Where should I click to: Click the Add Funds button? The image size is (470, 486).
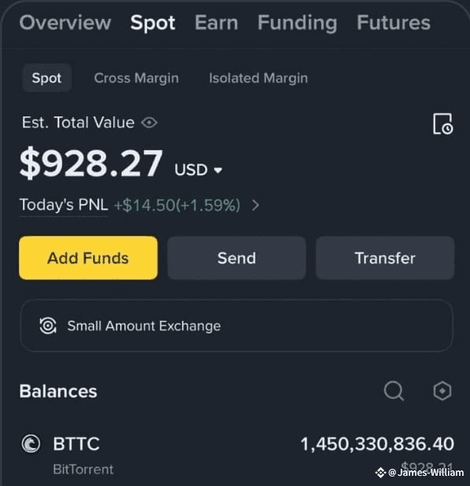(88, 258)
